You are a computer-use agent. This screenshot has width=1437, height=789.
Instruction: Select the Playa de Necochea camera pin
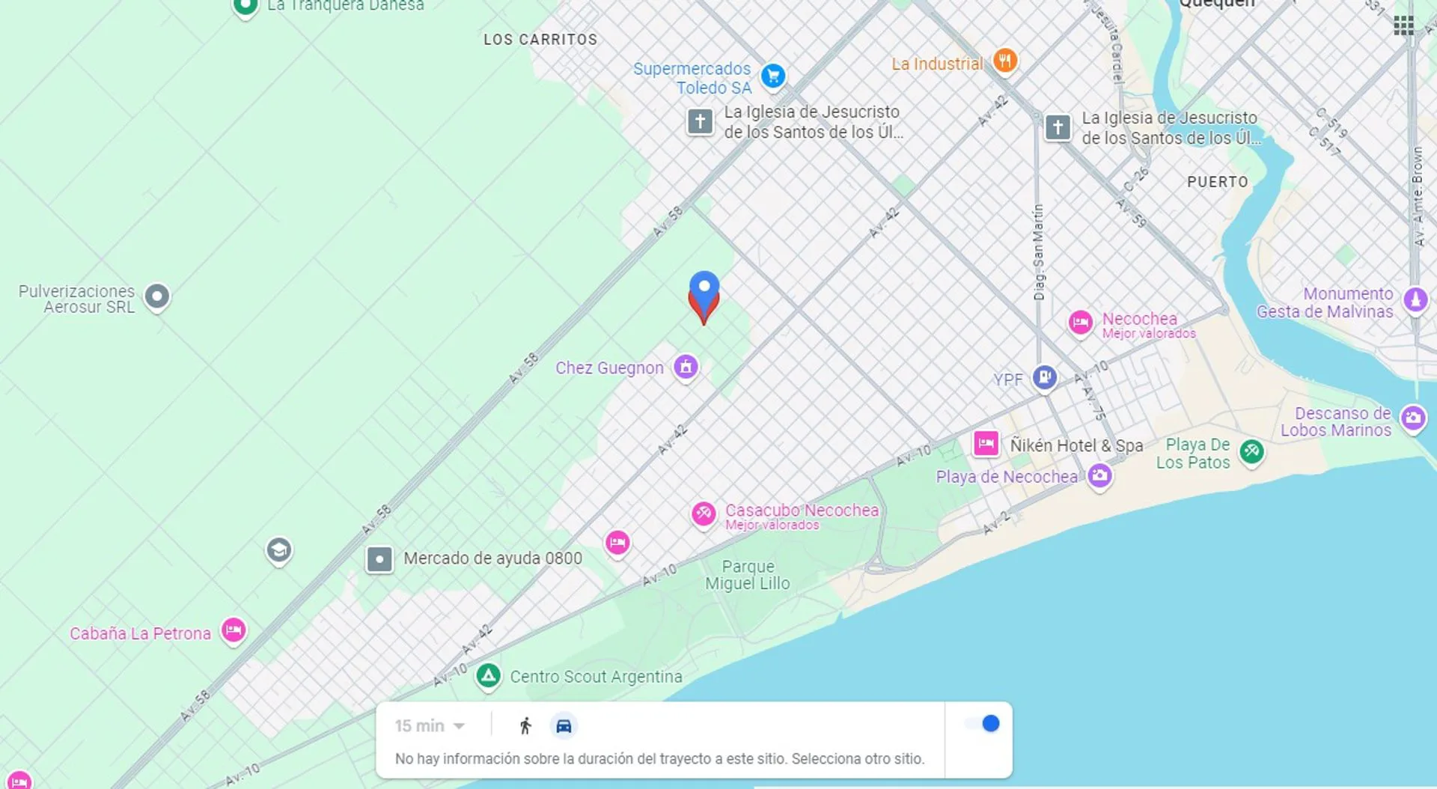point(1099,476)
